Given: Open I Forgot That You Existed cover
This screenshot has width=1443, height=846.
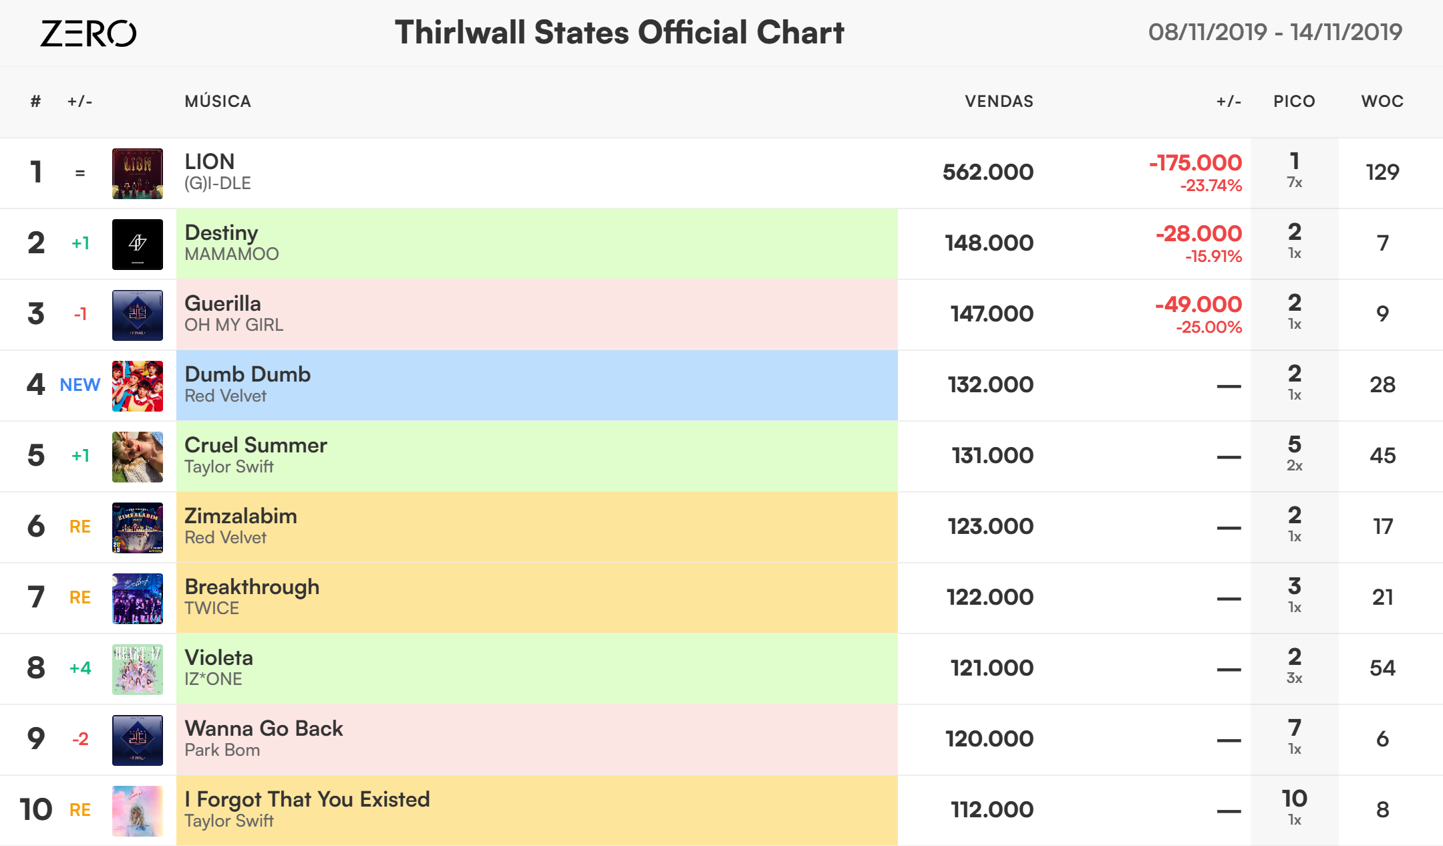Looking at the screenshot, I should 138,811.
